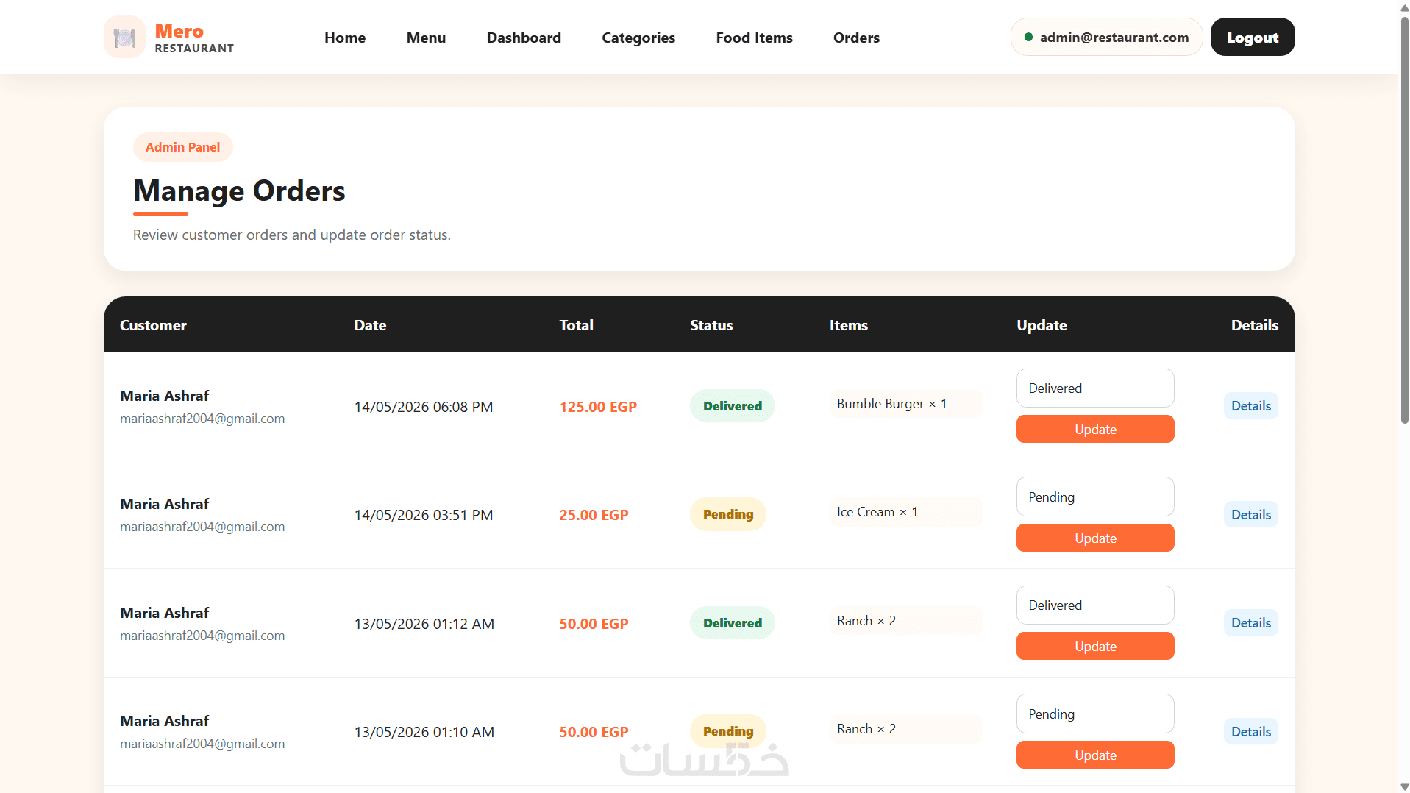Click the Details column header
The height and width of the screenshot is (793, 1410).
pyautogui.click(x=1255, y=325)
